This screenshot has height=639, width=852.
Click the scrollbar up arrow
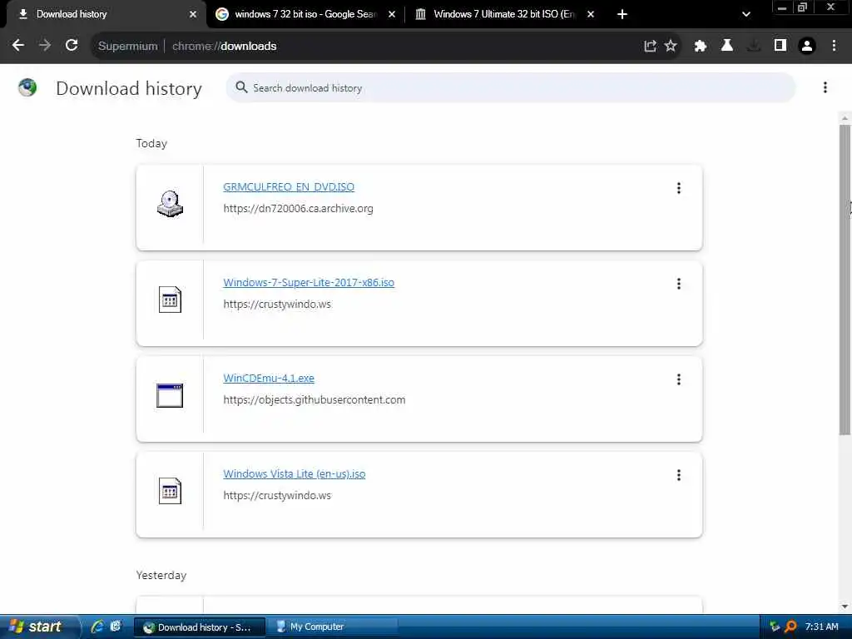[845, 117]
